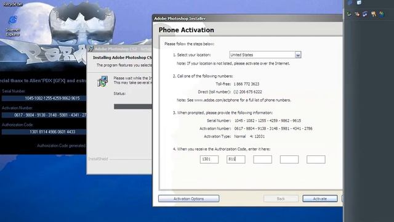Viewport: 394px width, 222px height.
Task: Click the Phone Activation heading
Action: point(186,30)
